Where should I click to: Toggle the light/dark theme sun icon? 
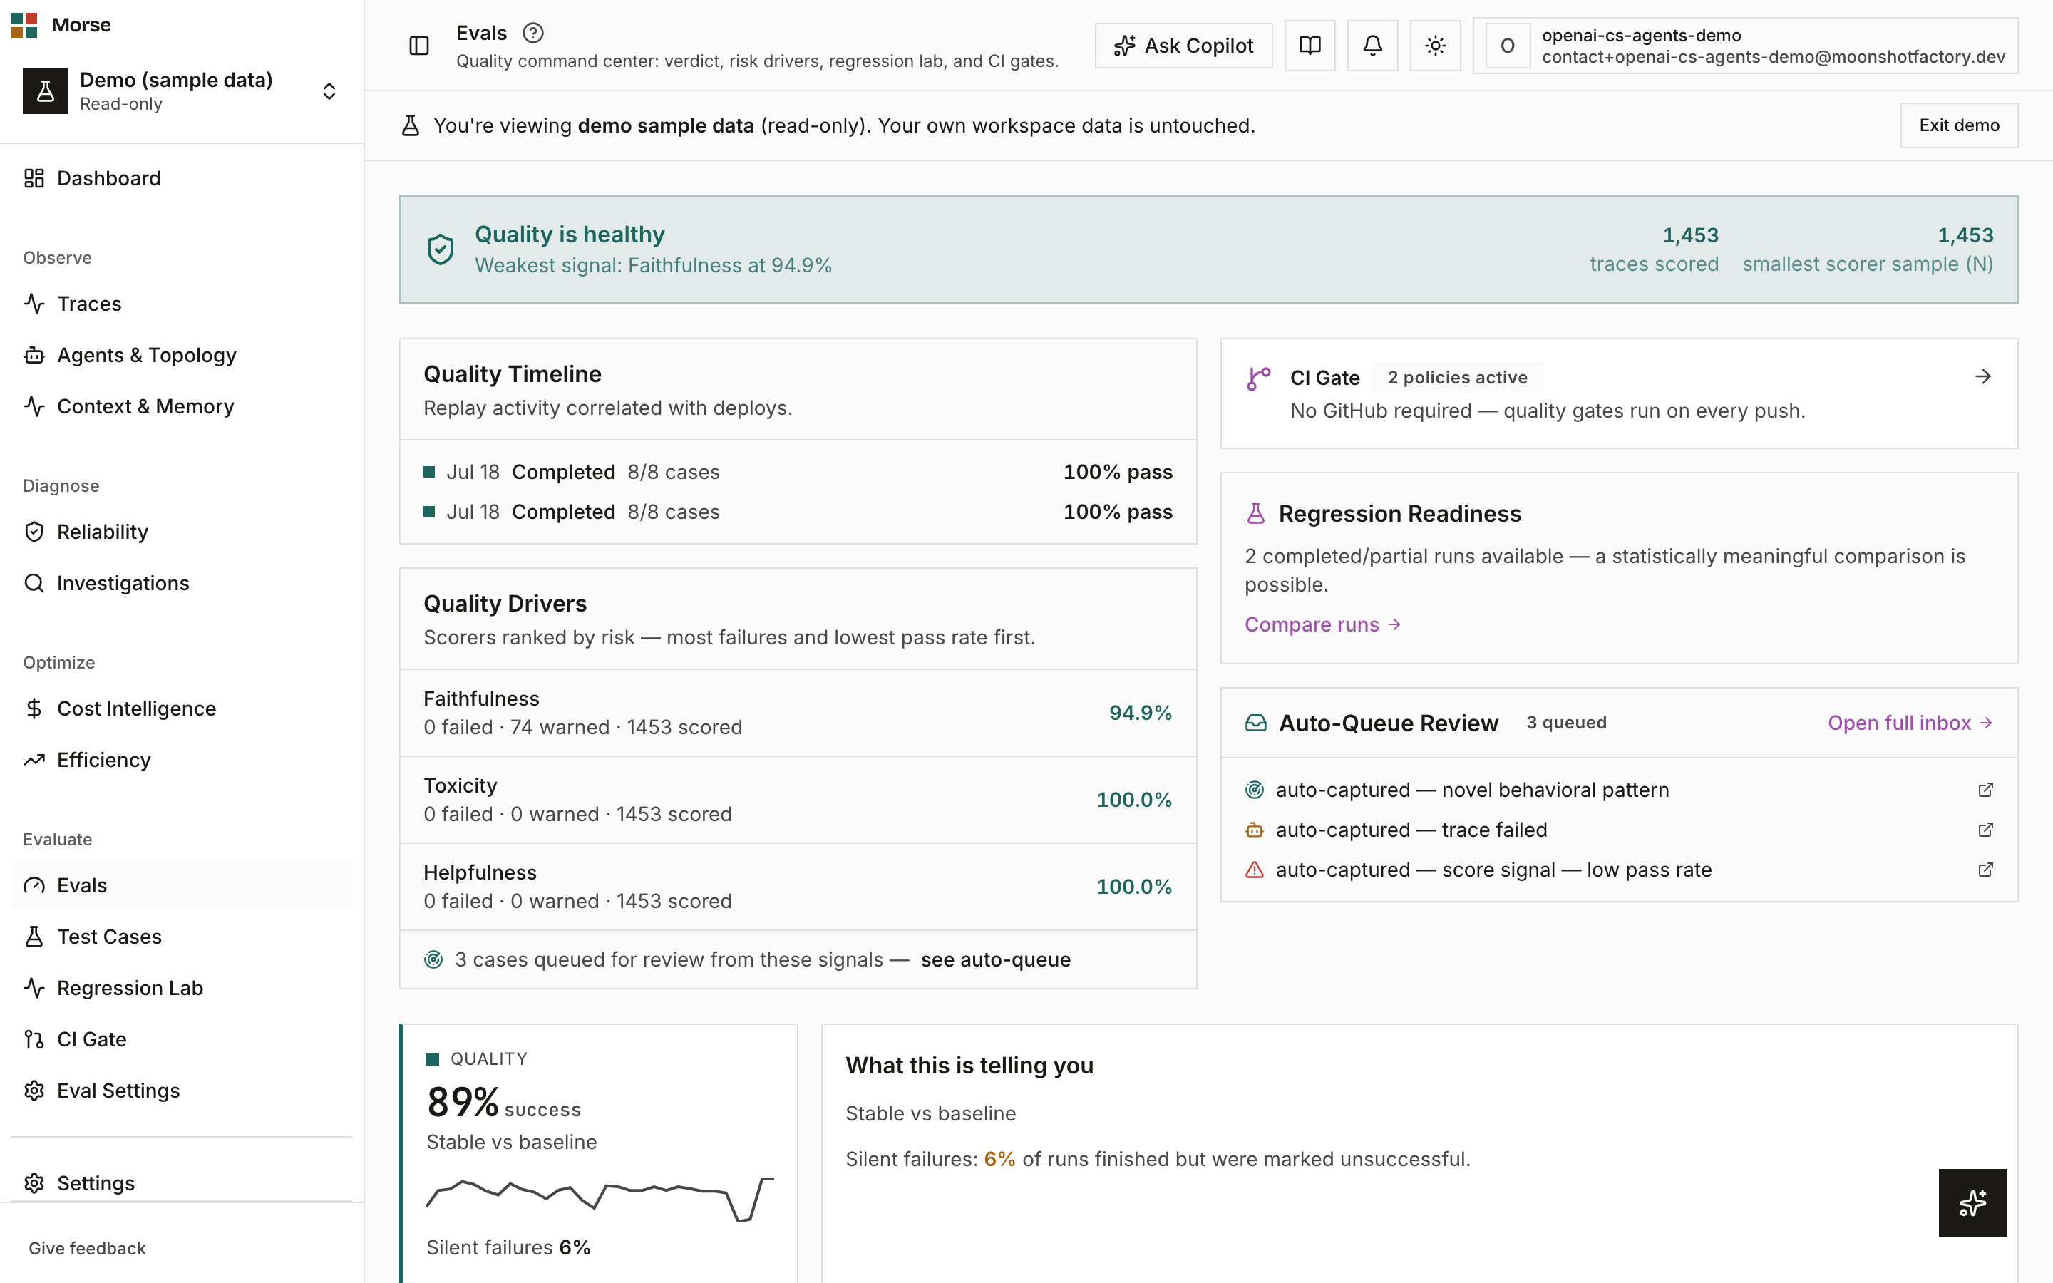point(1436,46)
